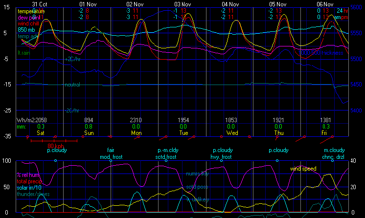Select the fair sky condition label
Image resolution: width=365 pixels, height=218 pixels.
[x=111, y=150]
